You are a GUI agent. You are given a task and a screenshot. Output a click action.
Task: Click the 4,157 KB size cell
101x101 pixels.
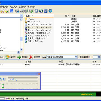tap(65, 41)
